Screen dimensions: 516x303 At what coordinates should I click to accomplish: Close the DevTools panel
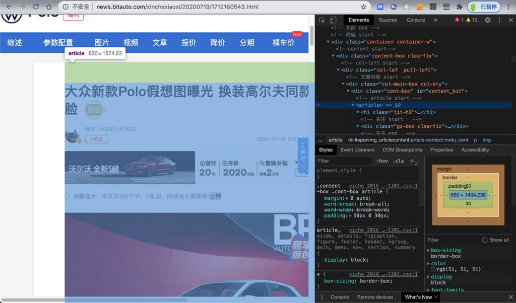point(511,20)
